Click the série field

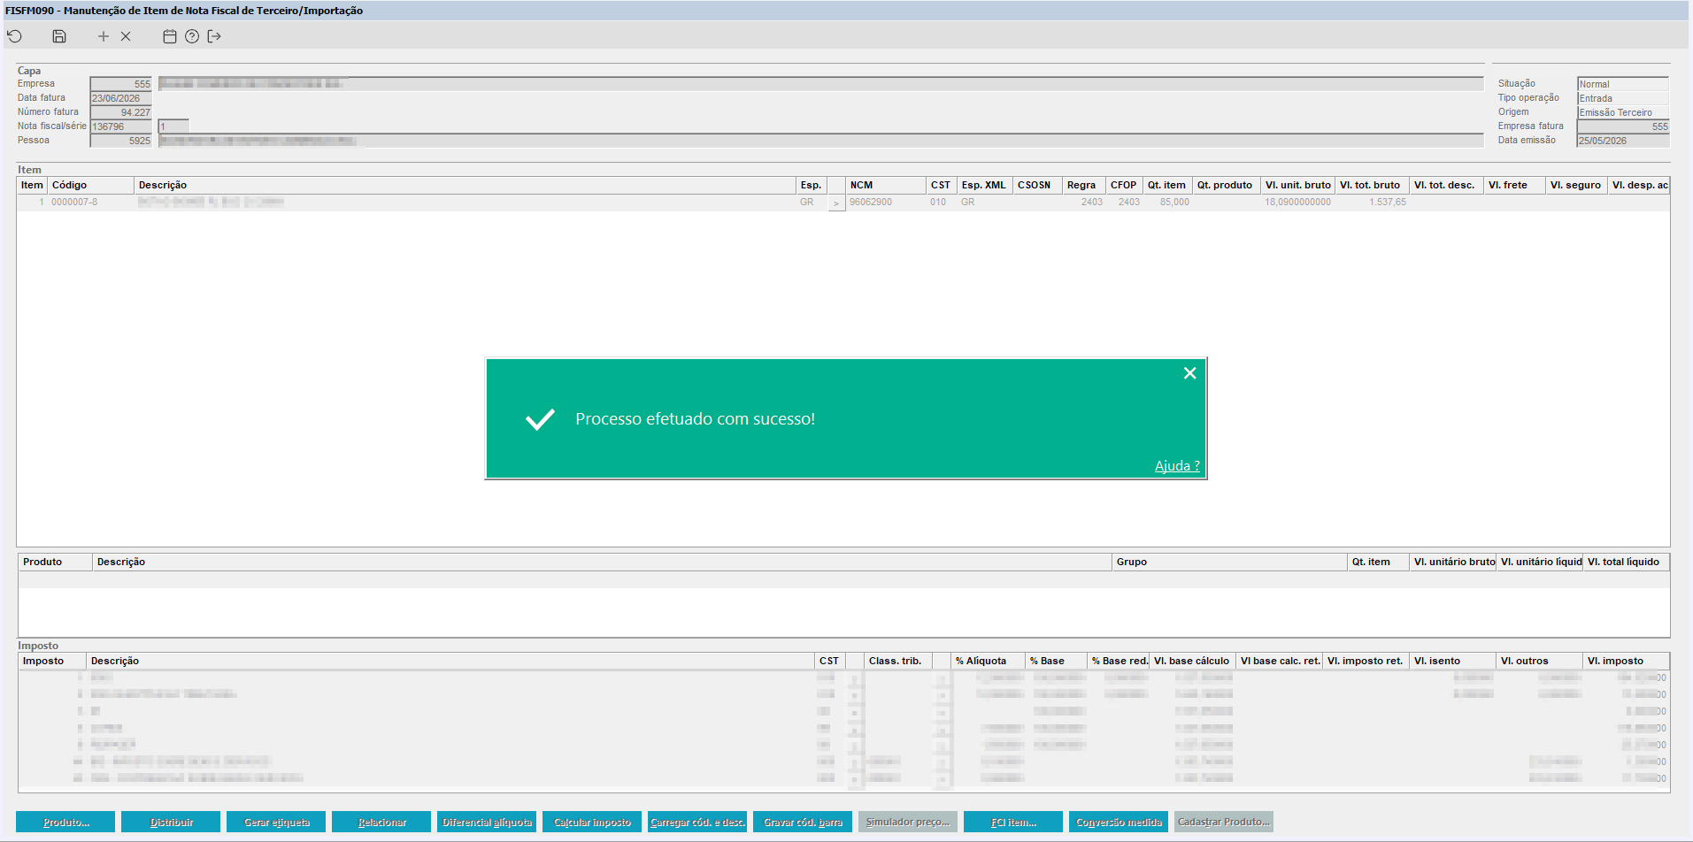coord(173,126)
